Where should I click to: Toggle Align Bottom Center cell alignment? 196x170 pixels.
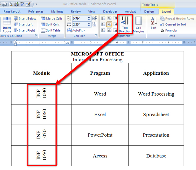coord(109,30)
